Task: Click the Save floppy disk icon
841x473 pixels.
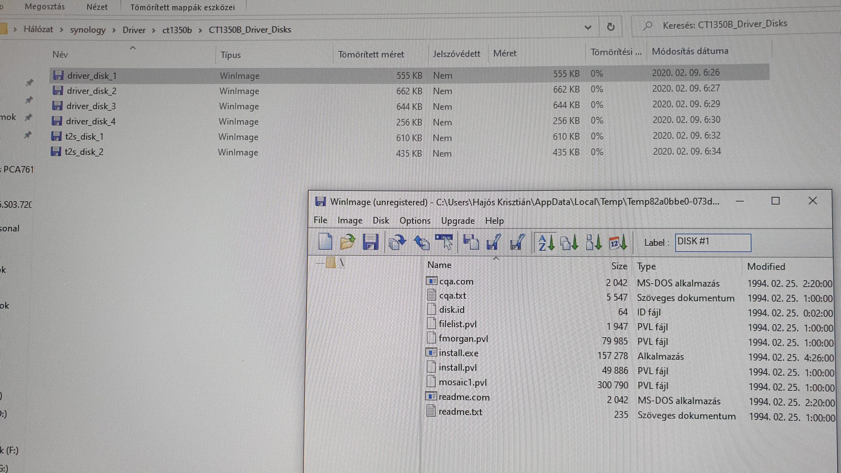Action: [x=370, y=242]
